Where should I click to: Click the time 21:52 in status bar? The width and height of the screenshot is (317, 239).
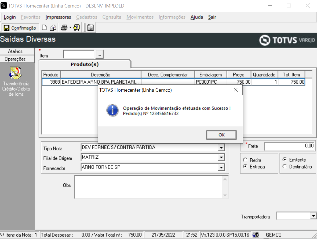[191, 235]
